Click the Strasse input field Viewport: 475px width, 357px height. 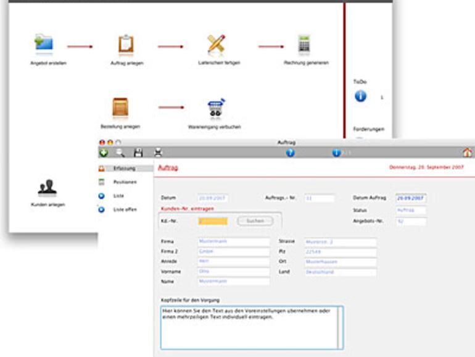[341, 242]
